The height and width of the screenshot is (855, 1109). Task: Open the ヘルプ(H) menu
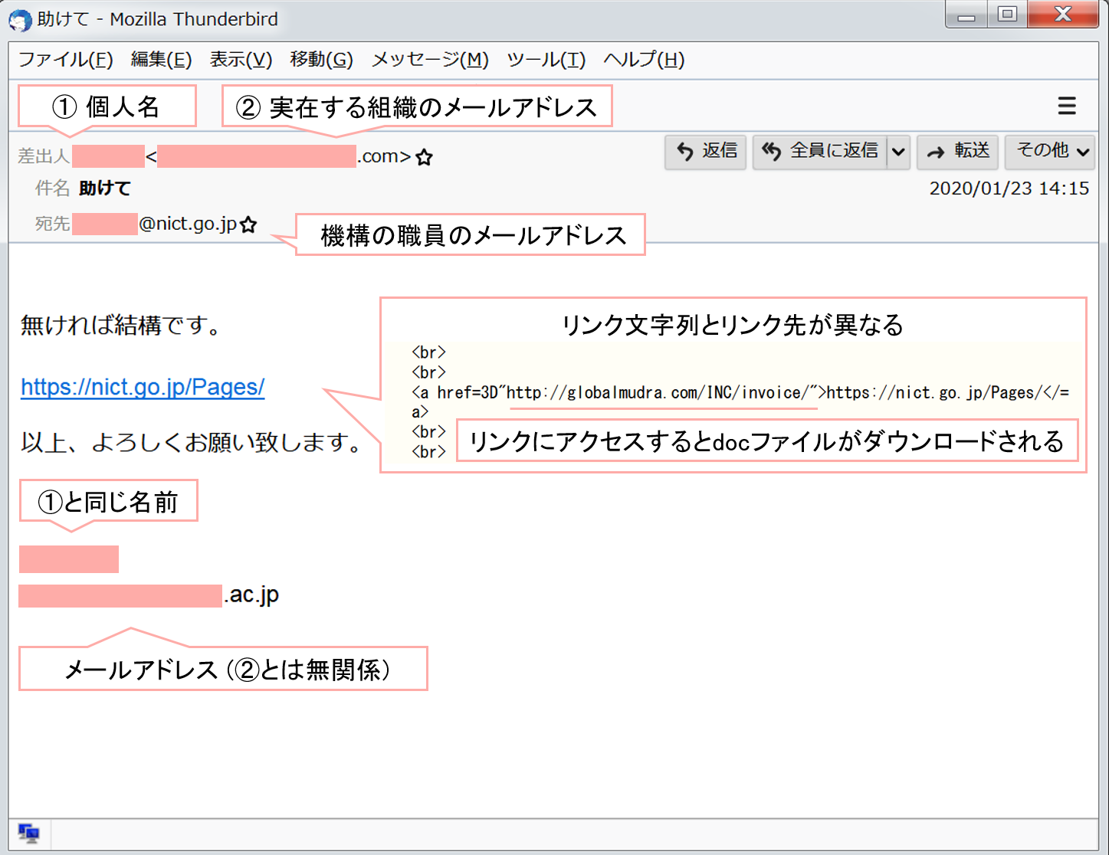point(644,60)
